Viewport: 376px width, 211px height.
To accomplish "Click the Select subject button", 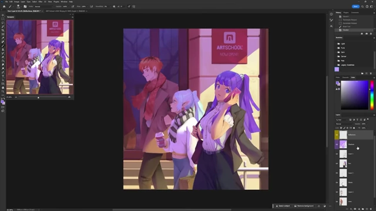I will pyautogui.click(x=283, y=206).
